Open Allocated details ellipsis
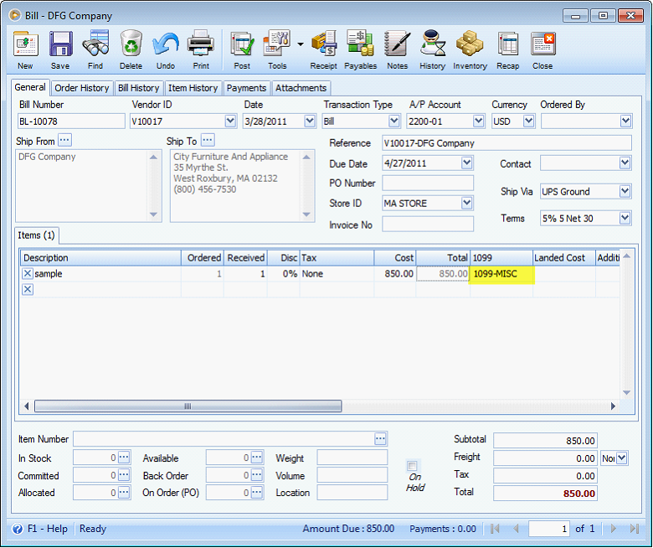The height and width of the screenshot is (548, 653). [x=124, y=493]
